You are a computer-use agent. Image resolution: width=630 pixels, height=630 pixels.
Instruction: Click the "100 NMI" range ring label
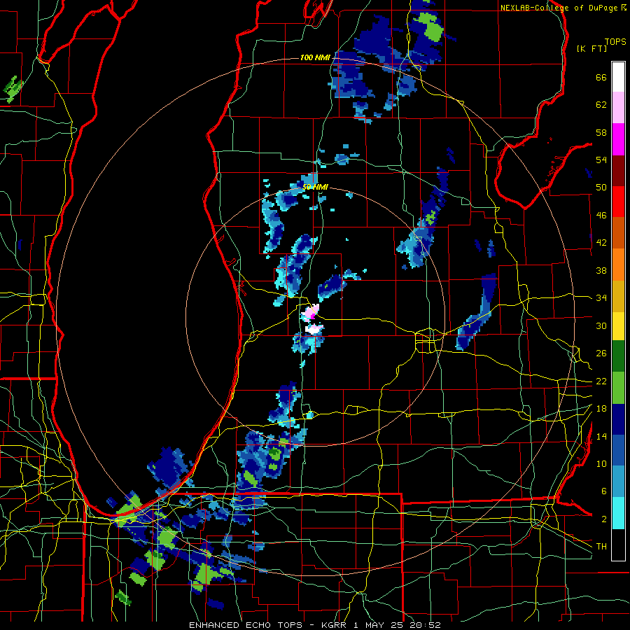[315, 58]
